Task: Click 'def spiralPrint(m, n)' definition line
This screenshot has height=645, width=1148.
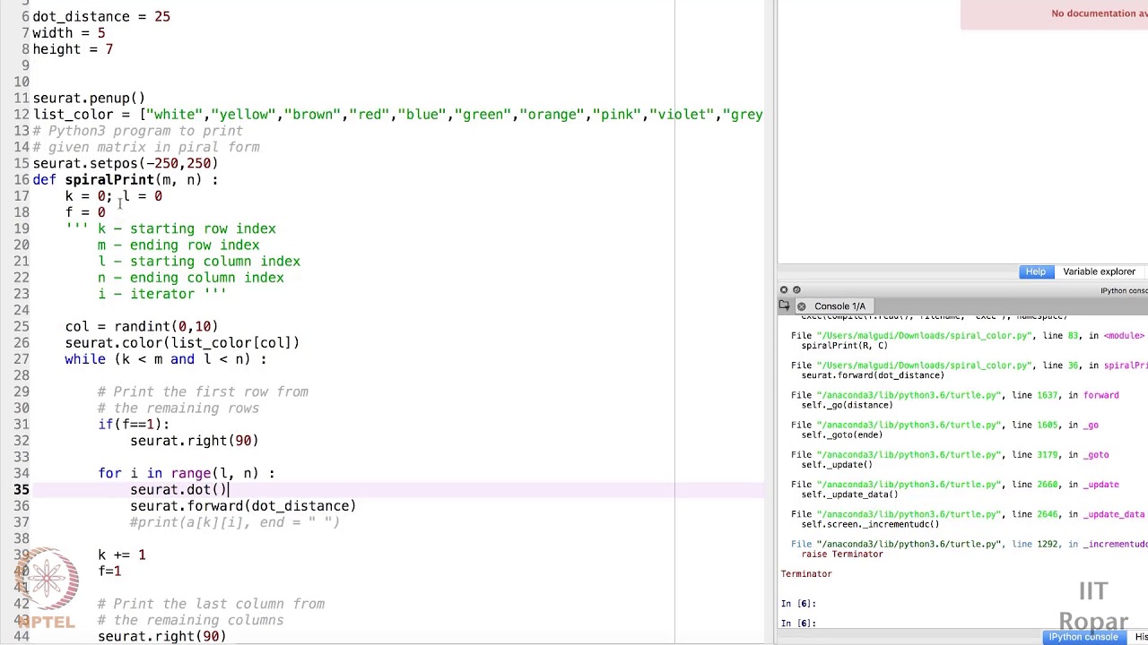Action: (x=126, y=180)
